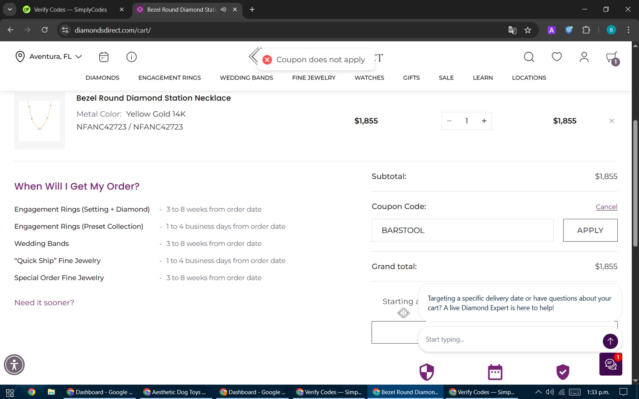Open the GIFTS menu
Image resolution: width=639 pixels, height=399 pixels.
click(x=412, y=78)
